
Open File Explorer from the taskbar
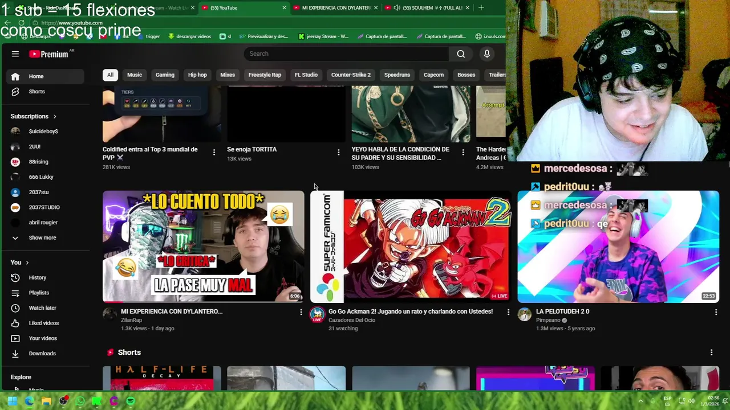(46, 401)
